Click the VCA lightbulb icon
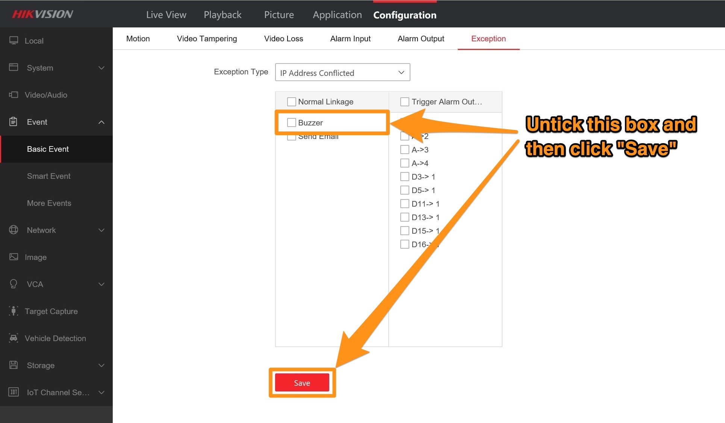This screenshot has height=423, width=725. (14, 284)
